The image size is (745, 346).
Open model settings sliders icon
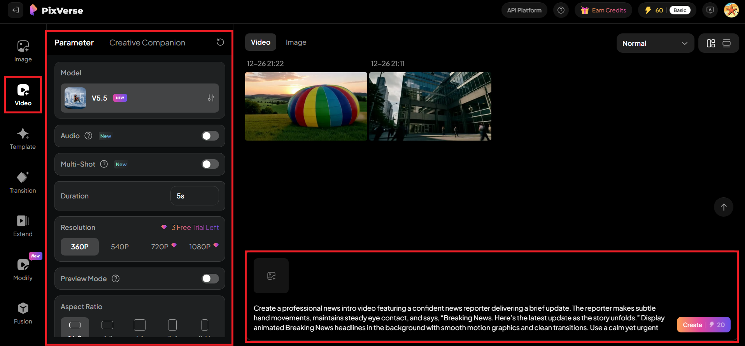tap(211, 98)
